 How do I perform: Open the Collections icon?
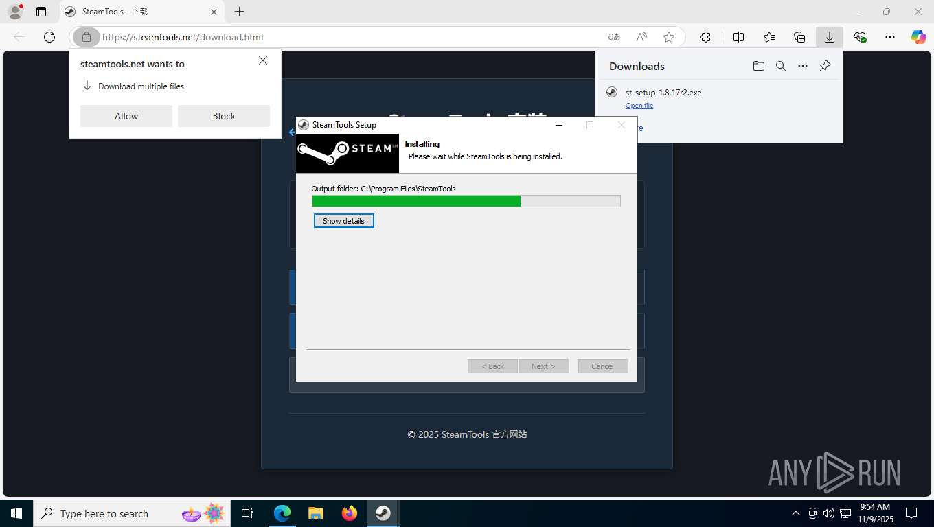click(799, 37)
